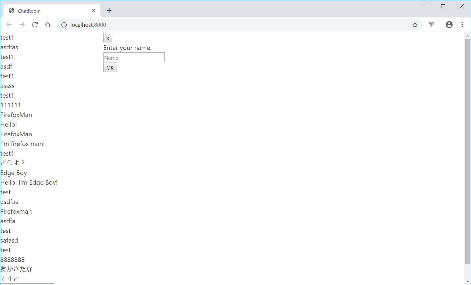This screenshot has width=471, height=285.
Task: Focus the Name input field
Action: pos(134,57)
